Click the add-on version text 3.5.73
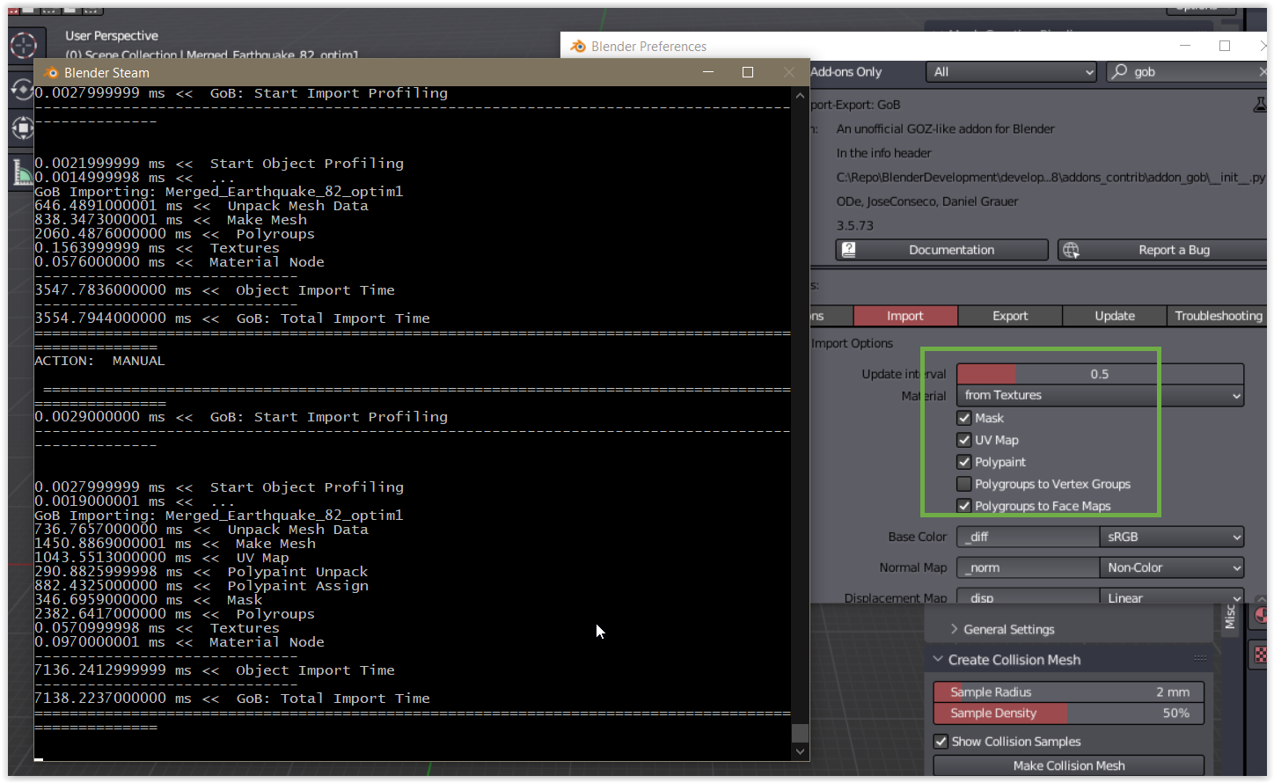The image size is (1274, 783). (855, 225)
